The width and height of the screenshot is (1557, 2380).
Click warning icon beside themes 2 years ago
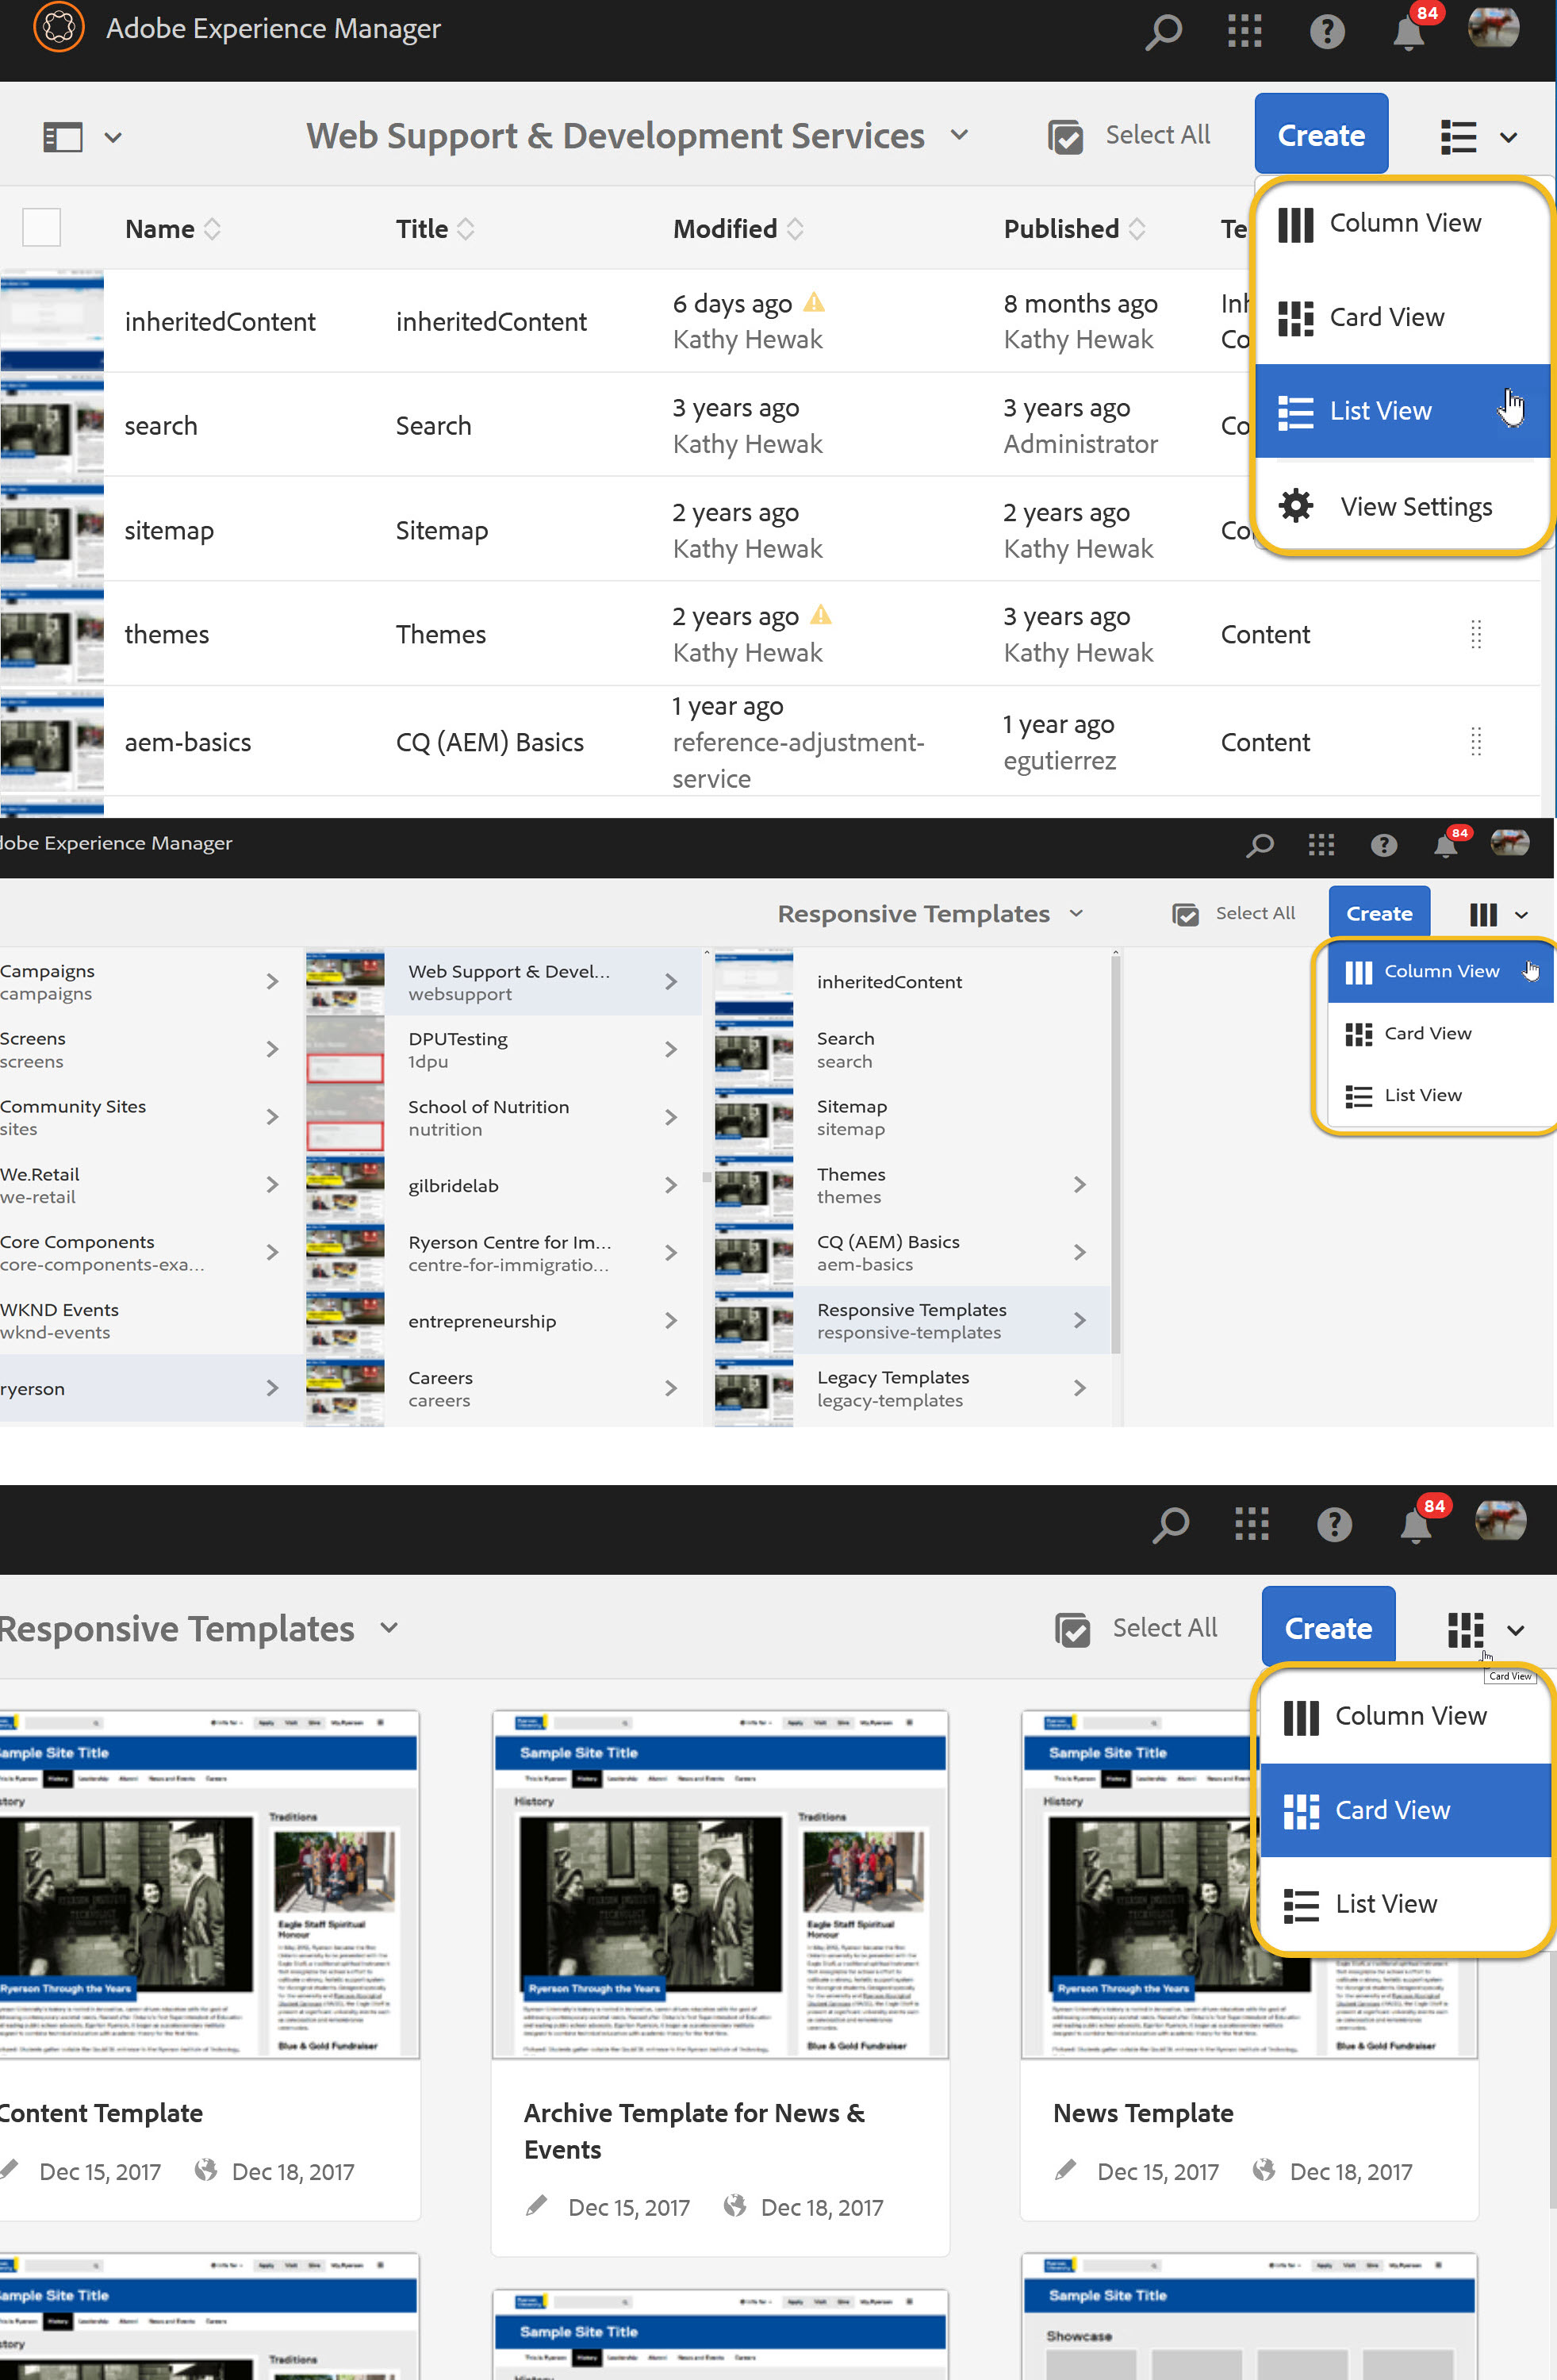click(820, 614)
